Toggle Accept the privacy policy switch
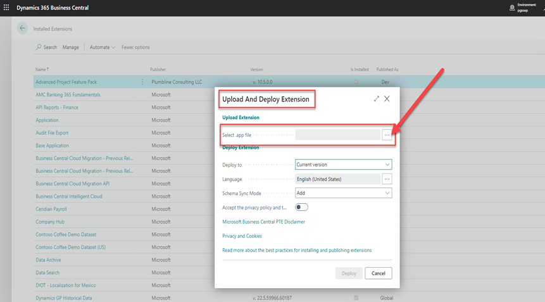The height and width of the screenshot is (302, 545). click(x=301, y=208)
